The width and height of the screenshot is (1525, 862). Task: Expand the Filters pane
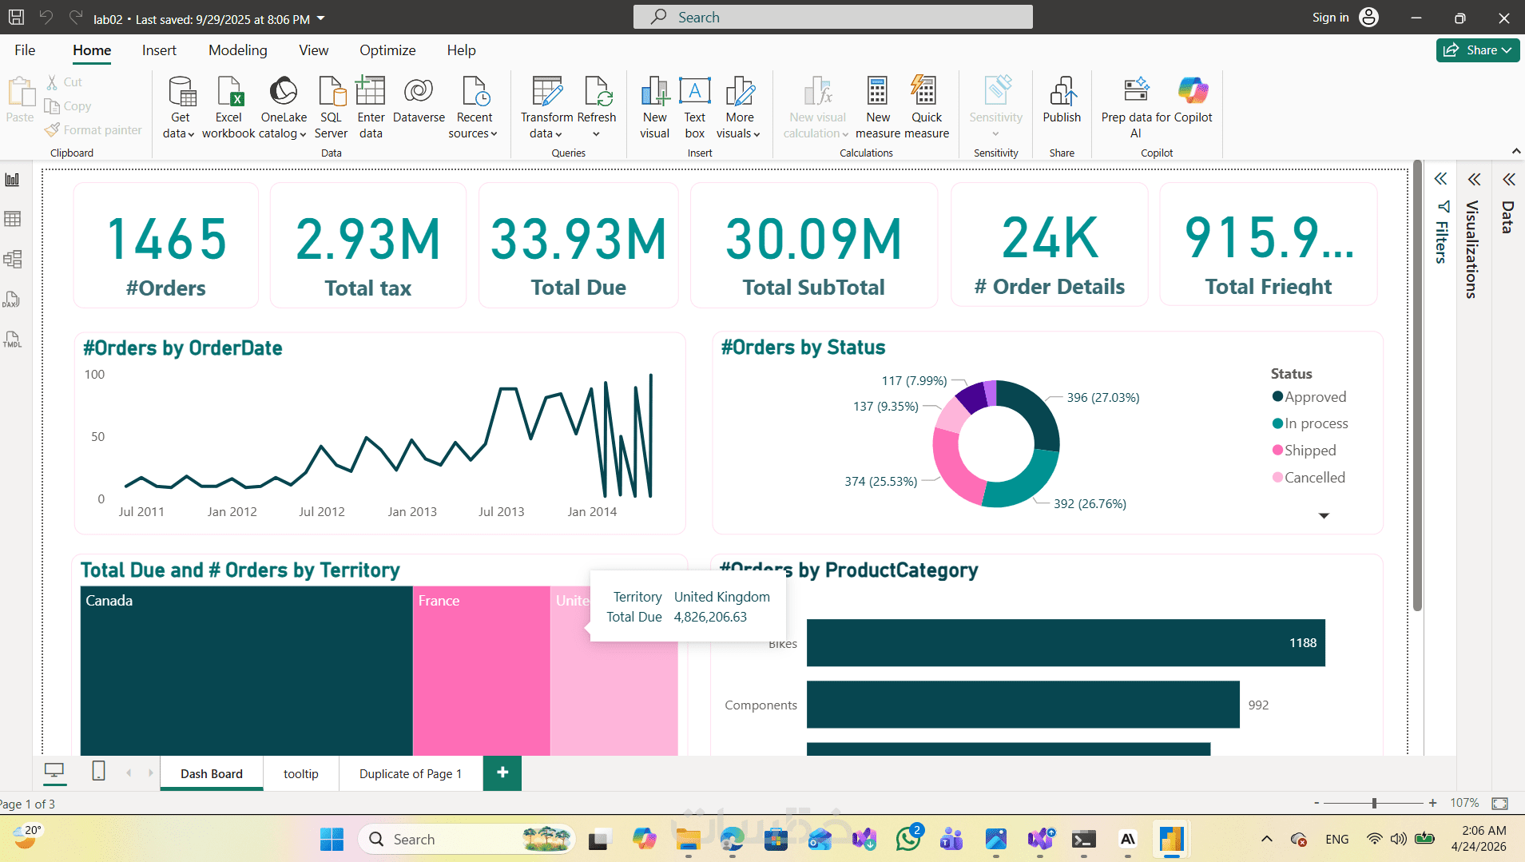coord(1440,179)
